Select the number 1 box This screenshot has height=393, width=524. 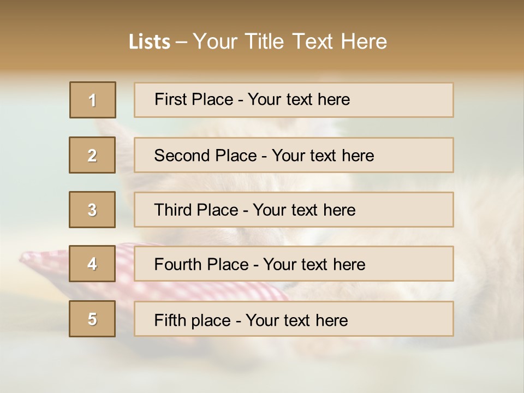click(93, 100)
